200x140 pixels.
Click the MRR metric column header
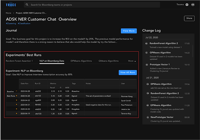tap(67, 88)
